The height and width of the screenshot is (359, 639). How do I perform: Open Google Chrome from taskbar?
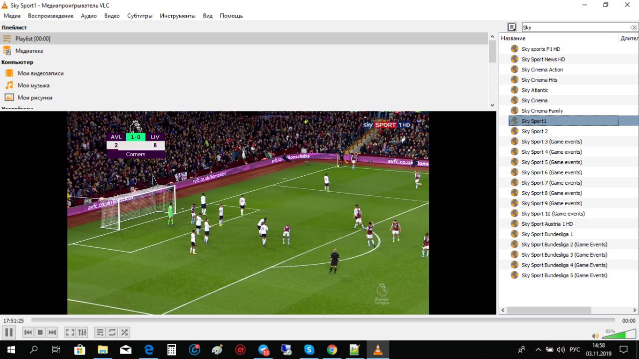coord(332,350)
